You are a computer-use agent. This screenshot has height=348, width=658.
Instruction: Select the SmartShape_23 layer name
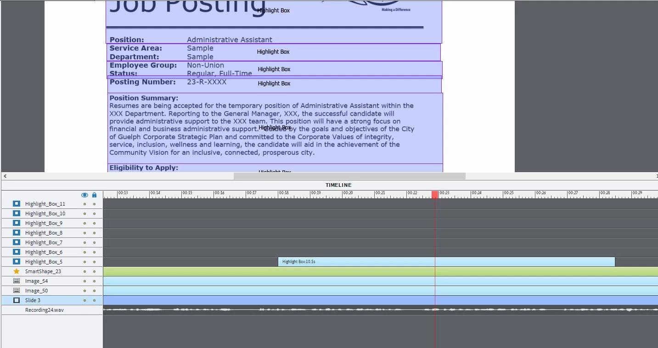43,271
